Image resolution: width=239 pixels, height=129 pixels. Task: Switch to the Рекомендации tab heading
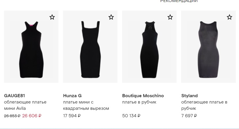[x=179, y=1]
